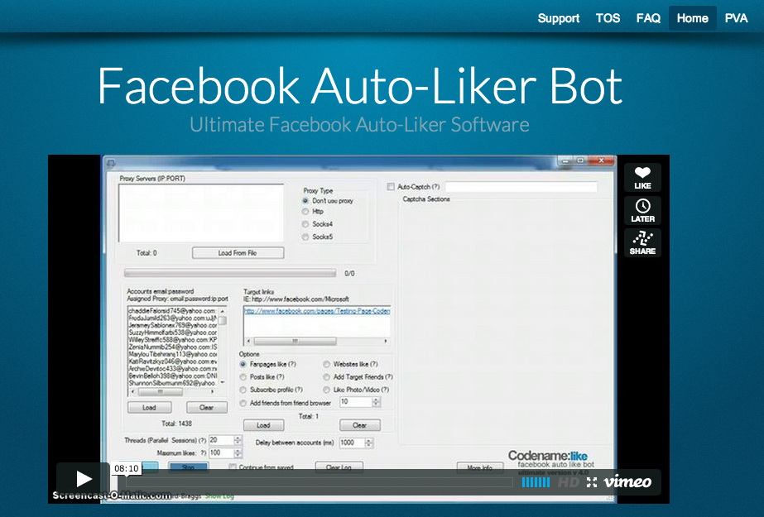764x517 pixels.
Task: Click the "Clear Log" button
Action: pos(339,467)
